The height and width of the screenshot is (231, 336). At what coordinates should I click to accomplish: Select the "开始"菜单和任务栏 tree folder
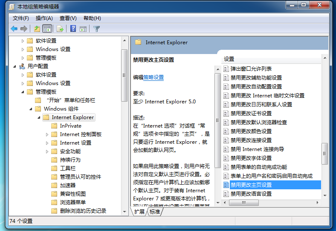(x=71, y=100)
